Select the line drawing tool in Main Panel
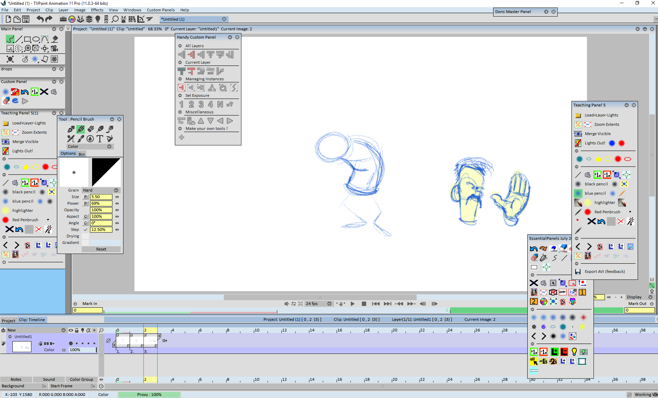The height and width of the screenshot is (398, 658). pyautogui.click(x=19, y=39)
